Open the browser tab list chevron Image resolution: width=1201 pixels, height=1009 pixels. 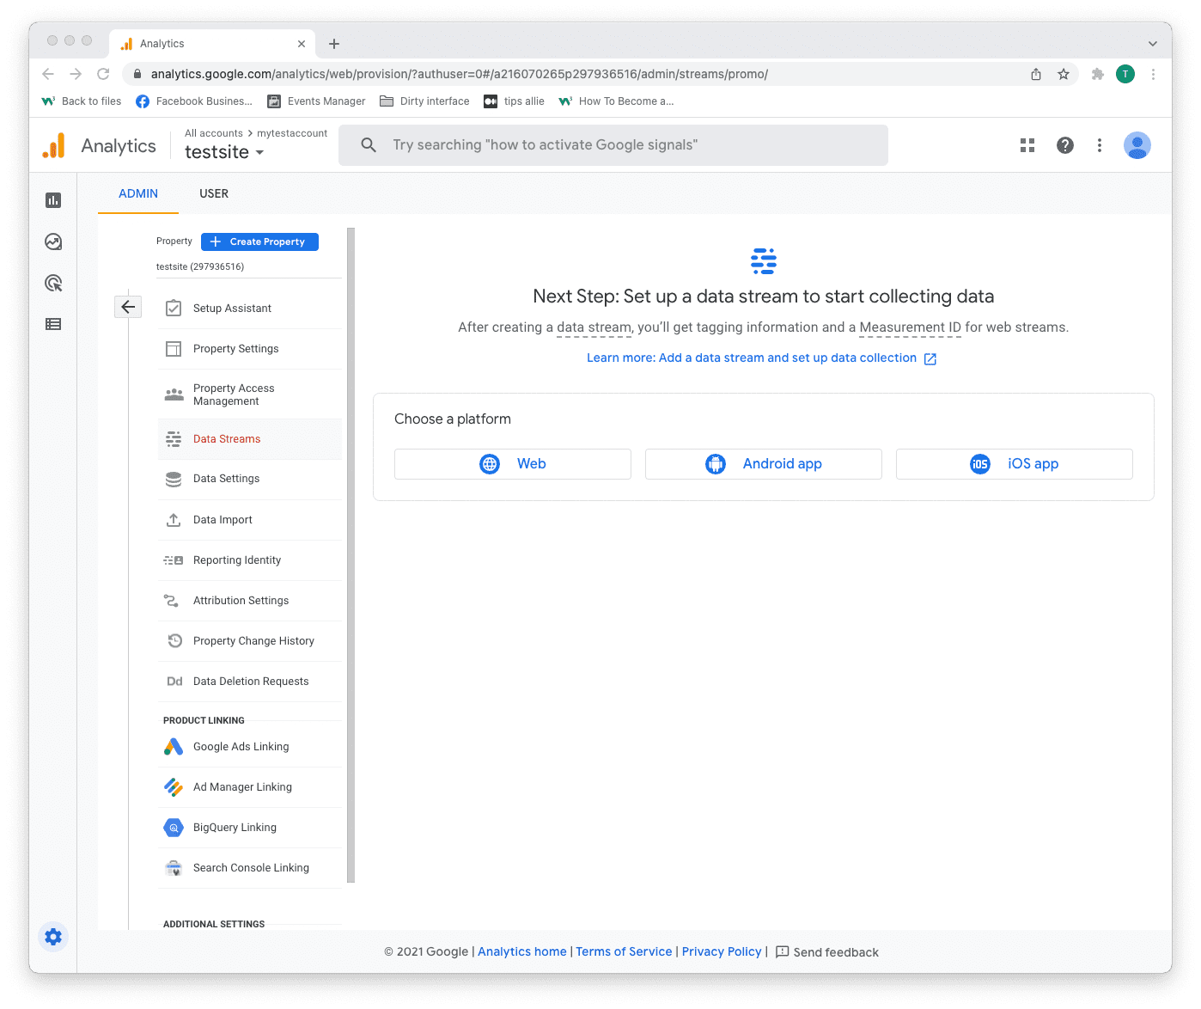(x=1152, y=44)
